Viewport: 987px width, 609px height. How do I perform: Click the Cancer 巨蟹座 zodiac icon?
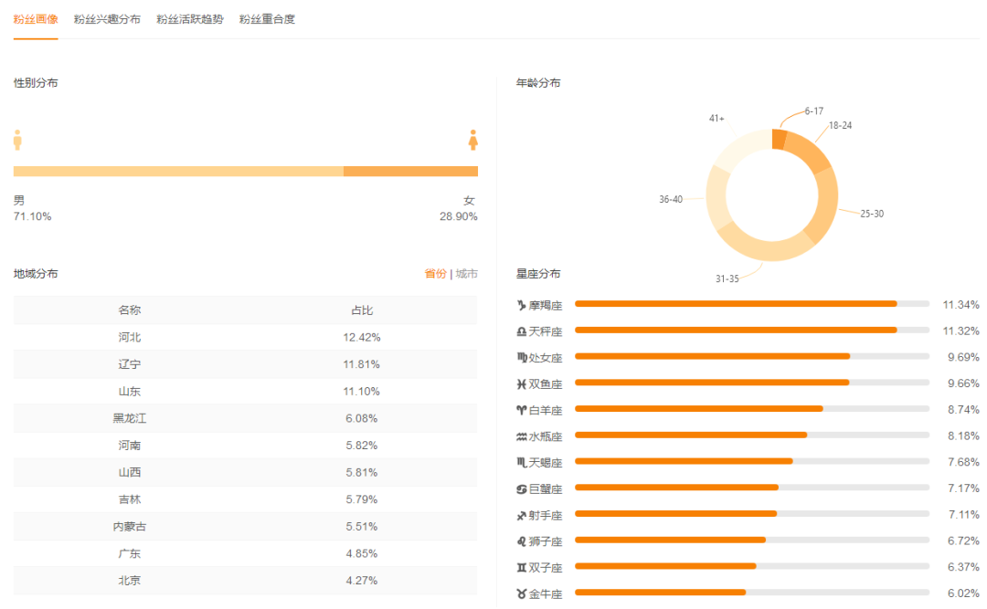tap(521, 488)
